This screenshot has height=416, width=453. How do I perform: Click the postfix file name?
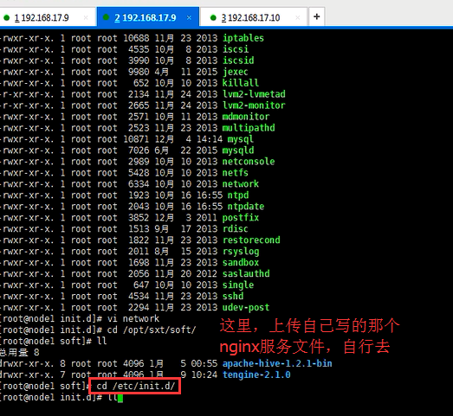point(241,218)
